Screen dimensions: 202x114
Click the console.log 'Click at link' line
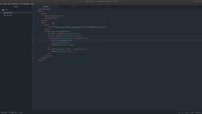63,45
